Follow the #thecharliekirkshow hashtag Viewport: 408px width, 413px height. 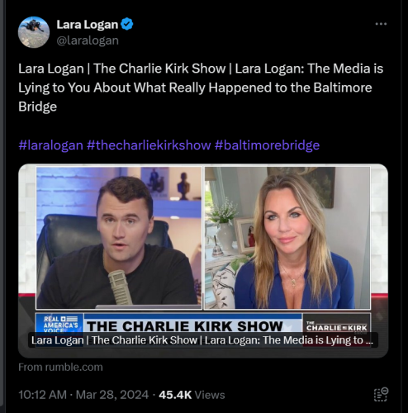tap(149, 145)
